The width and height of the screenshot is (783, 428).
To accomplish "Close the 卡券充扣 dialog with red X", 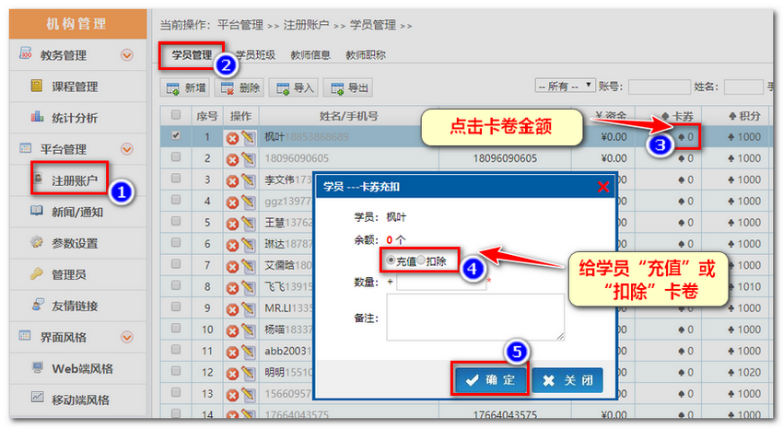I will 603,187.
